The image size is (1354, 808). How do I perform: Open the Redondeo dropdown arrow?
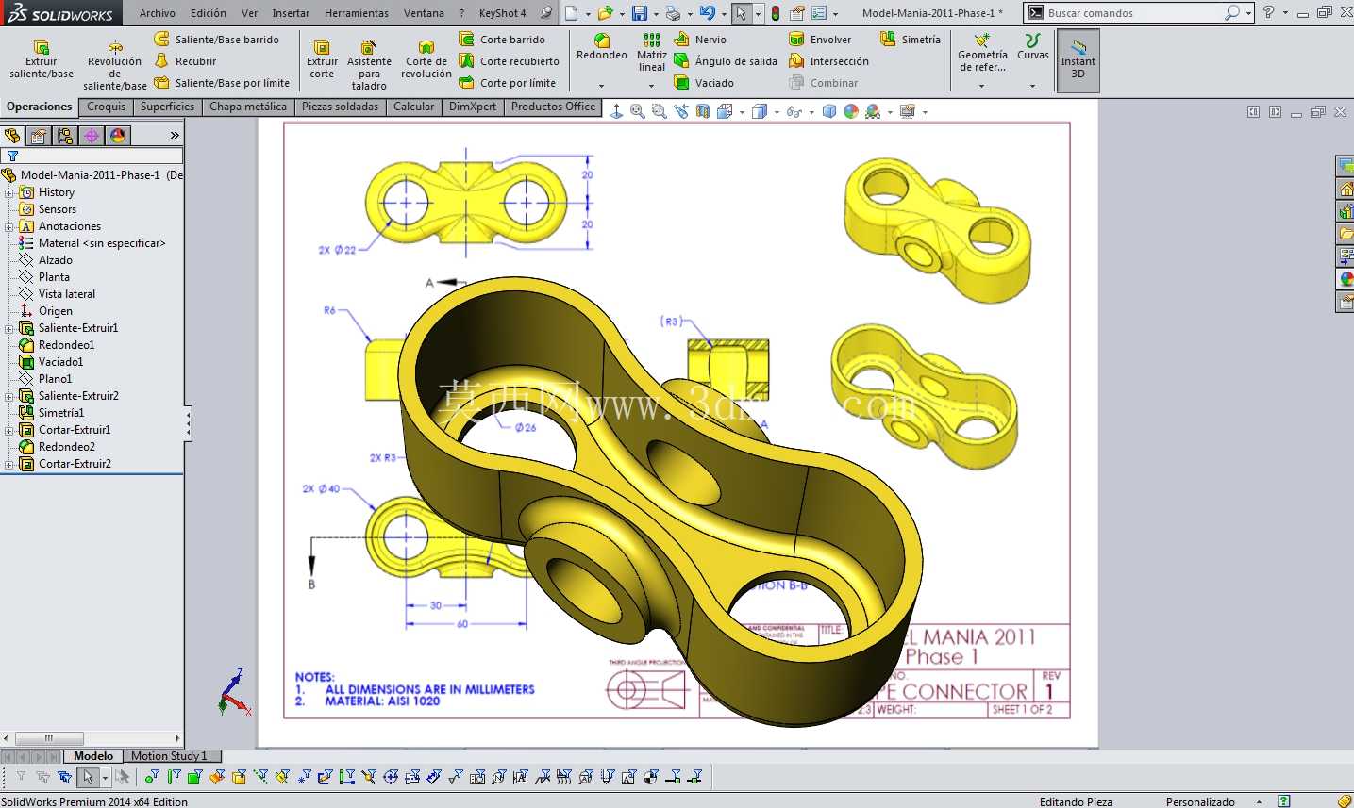(602, 86)
